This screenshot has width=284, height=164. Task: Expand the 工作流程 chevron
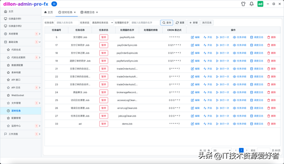(39, 134)
